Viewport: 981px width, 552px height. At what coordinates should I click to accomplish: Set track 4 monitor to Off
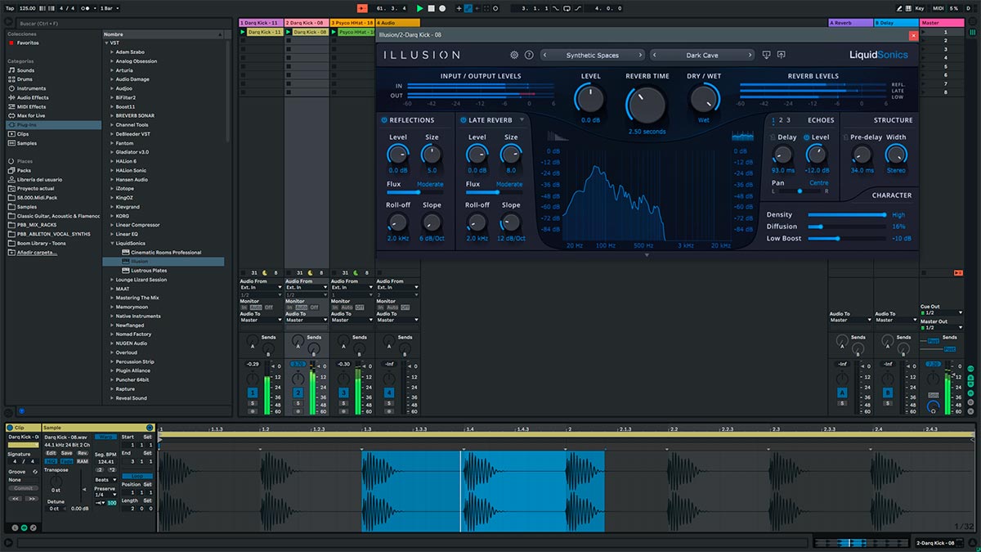(x=405, y=307)
